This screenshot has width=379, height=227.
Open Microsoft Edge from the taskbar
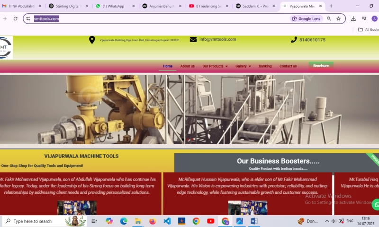[x=124, y=221]
